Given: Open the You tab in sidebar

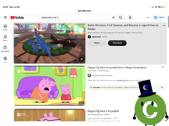Looking at the screenshot, I should [5, 59].
